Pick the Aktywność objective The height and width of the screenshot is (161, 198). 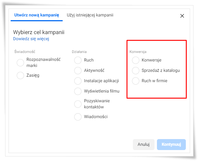tap(78, 71)
